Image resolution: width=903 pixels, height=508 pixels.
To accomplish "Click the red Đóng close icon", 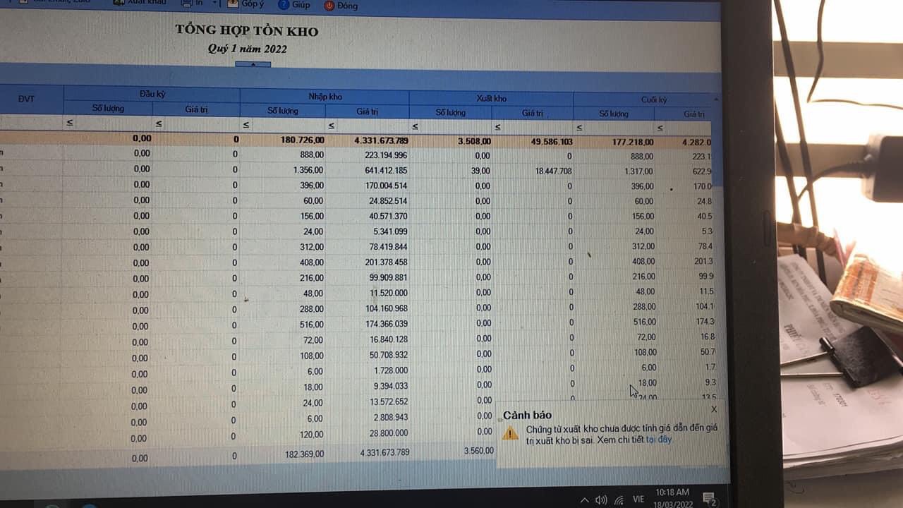I will [329, 6].
